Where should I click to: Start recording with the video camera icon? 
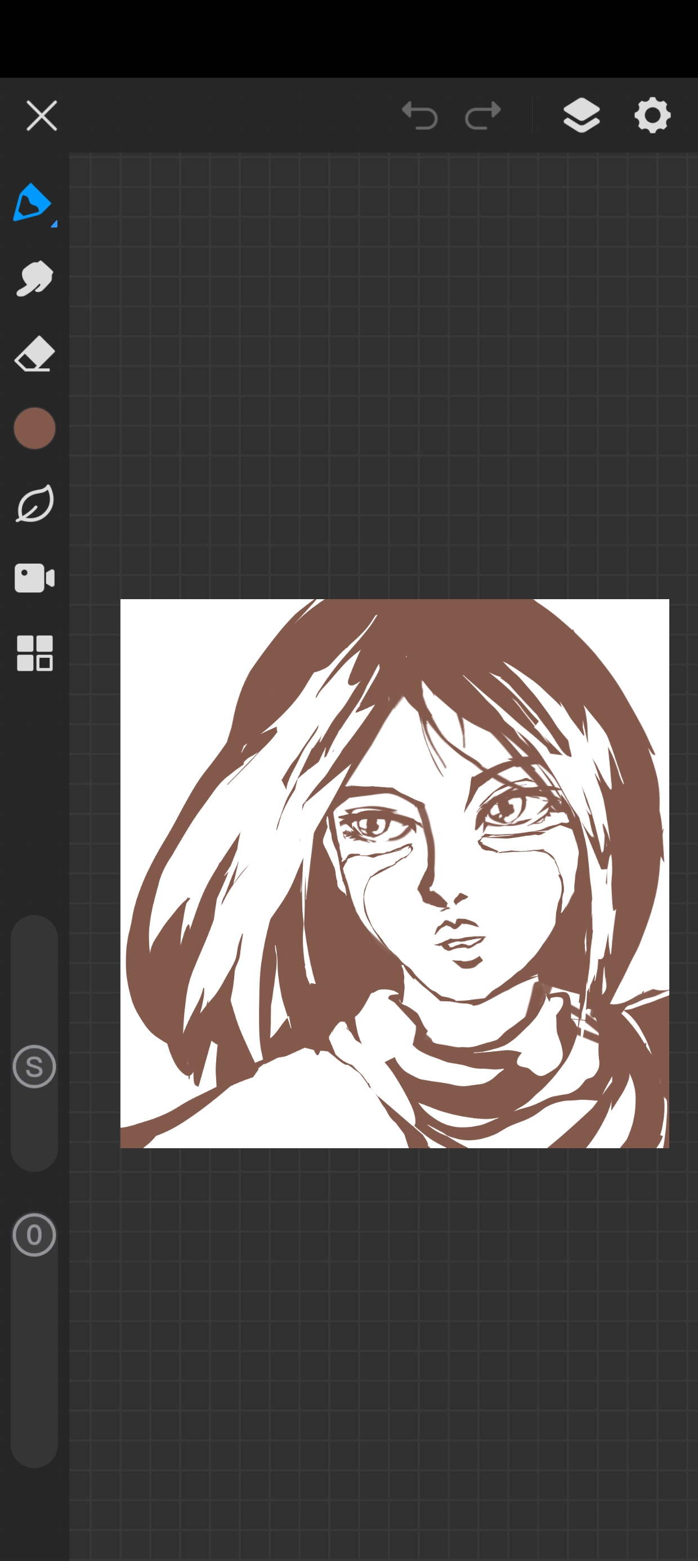click(x=34, y=578)
